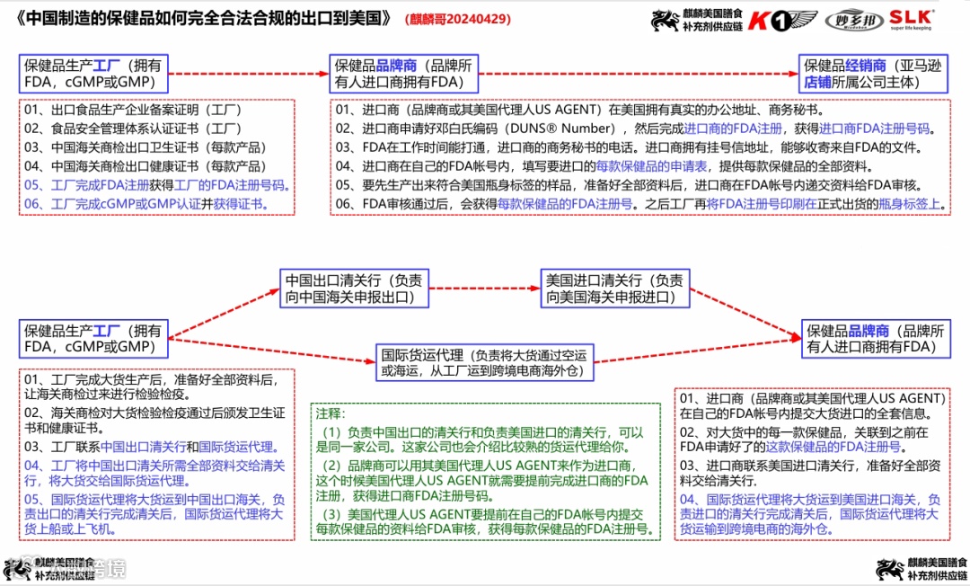Select blue line 05、国际货运代理将大货运到中国出口海关

click(x=154, y=513)
